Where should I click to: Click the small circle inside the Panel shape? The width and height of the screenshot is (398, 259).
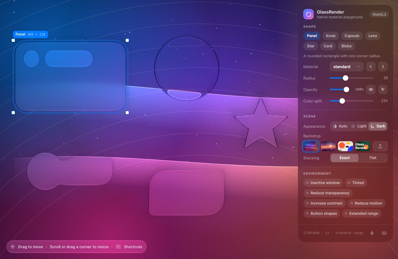point(32,59)
